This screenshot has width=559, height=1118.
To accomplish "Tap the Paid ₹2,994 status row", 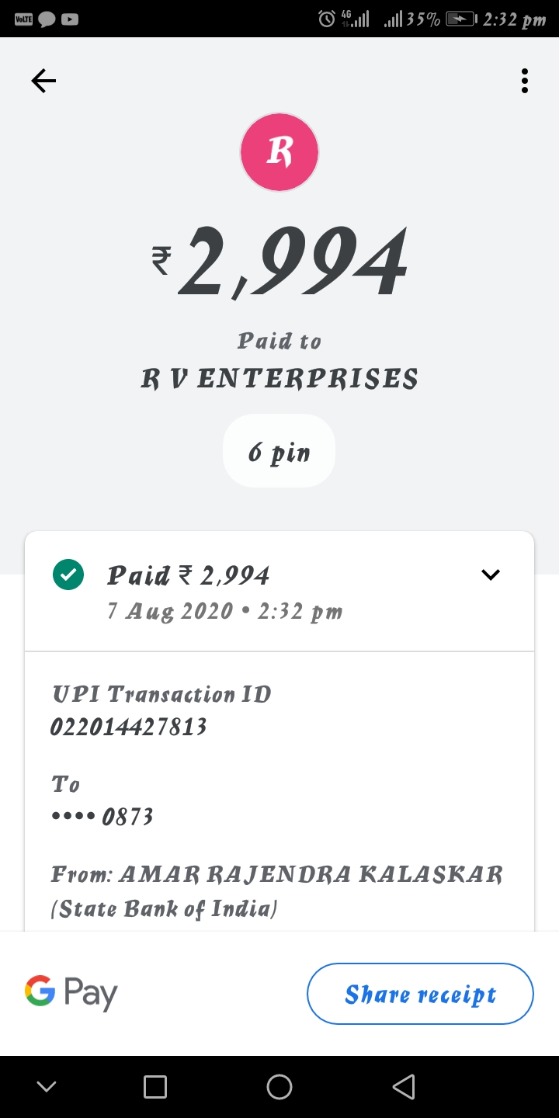I will coord(225,592).
